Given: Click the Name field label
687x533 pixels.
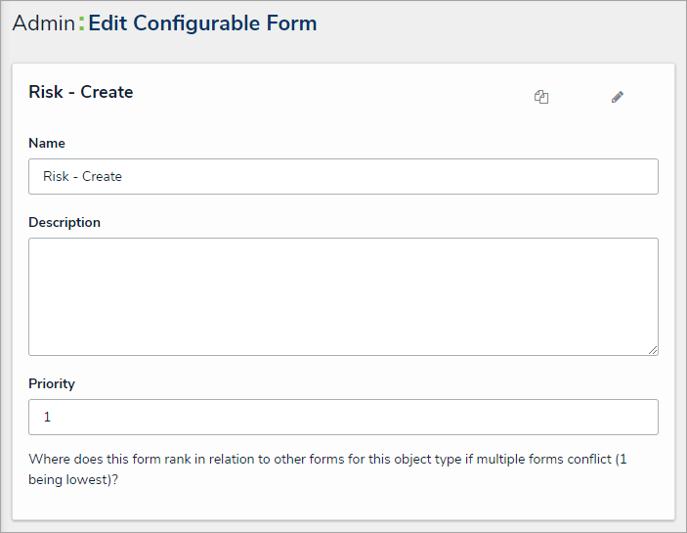Looking at the screenshot, I should [47, 143].
